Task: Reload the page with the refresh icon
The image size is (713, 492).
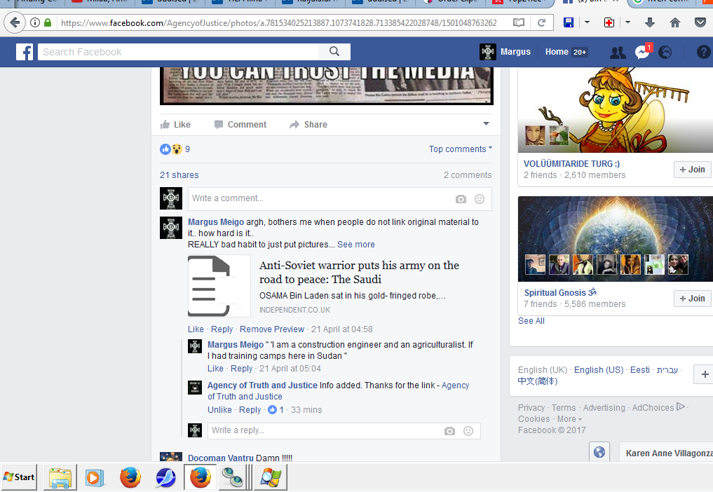Action: coord(541,22)
